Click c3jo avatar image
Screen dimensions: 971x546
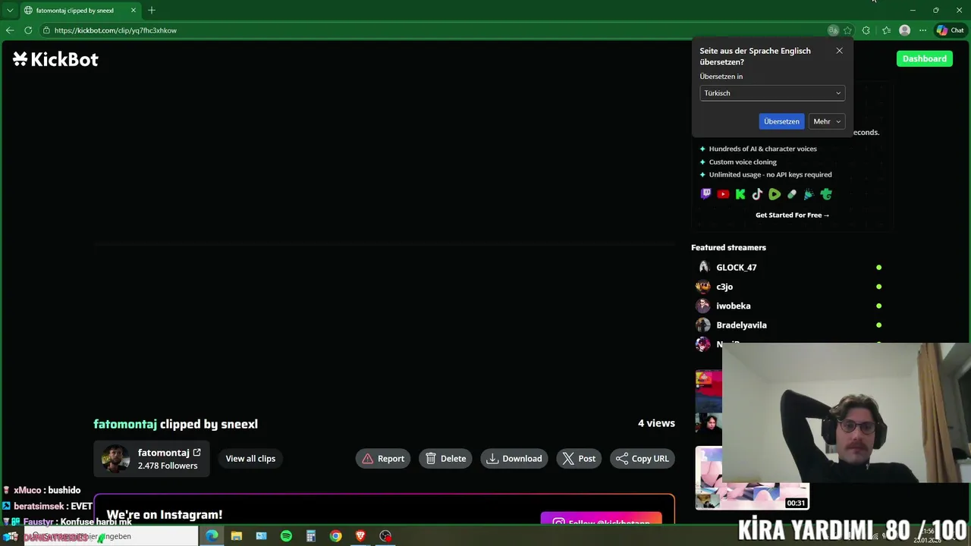coord(703,287)
